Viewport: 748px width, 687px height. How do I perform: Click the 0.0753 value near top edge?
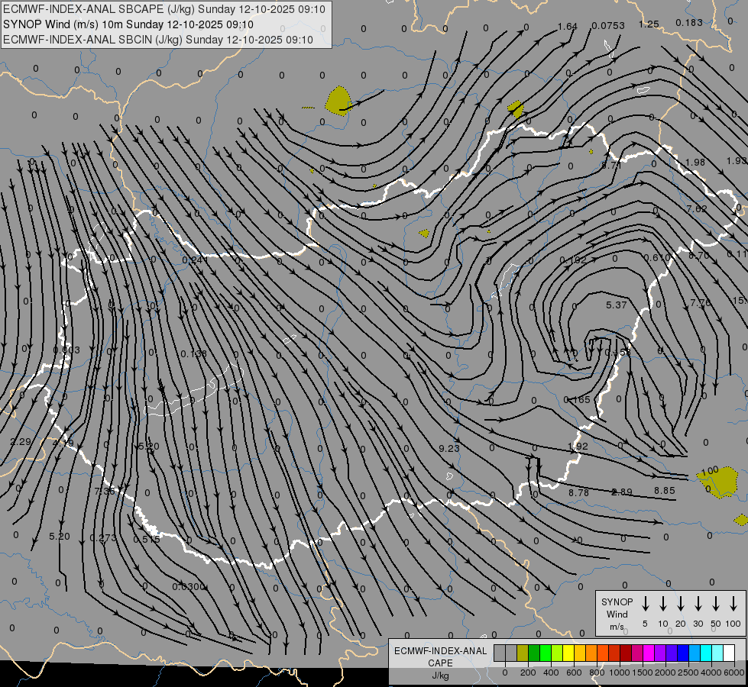607,25
